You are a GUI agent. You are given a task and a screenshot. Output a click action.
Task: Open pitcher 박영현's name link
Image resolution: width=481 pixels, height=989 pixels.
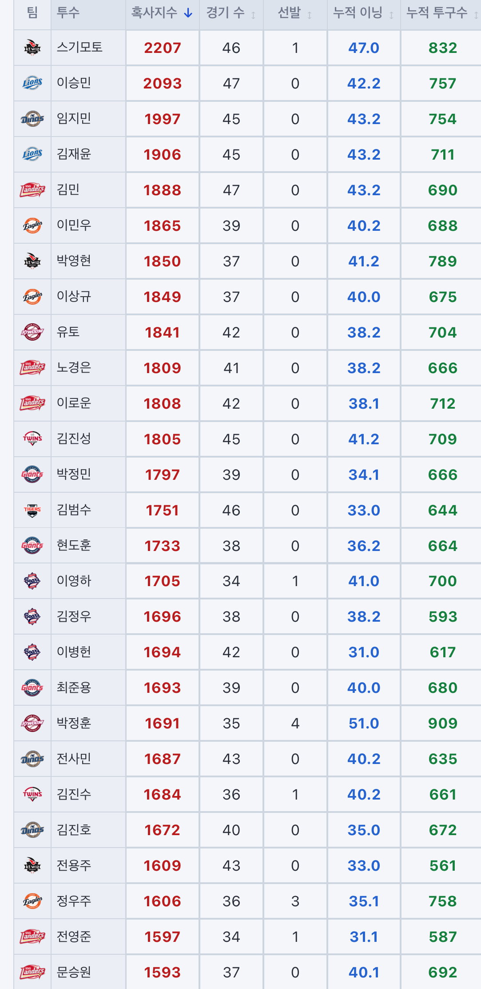pyautogui.click(x=74, y=261)
